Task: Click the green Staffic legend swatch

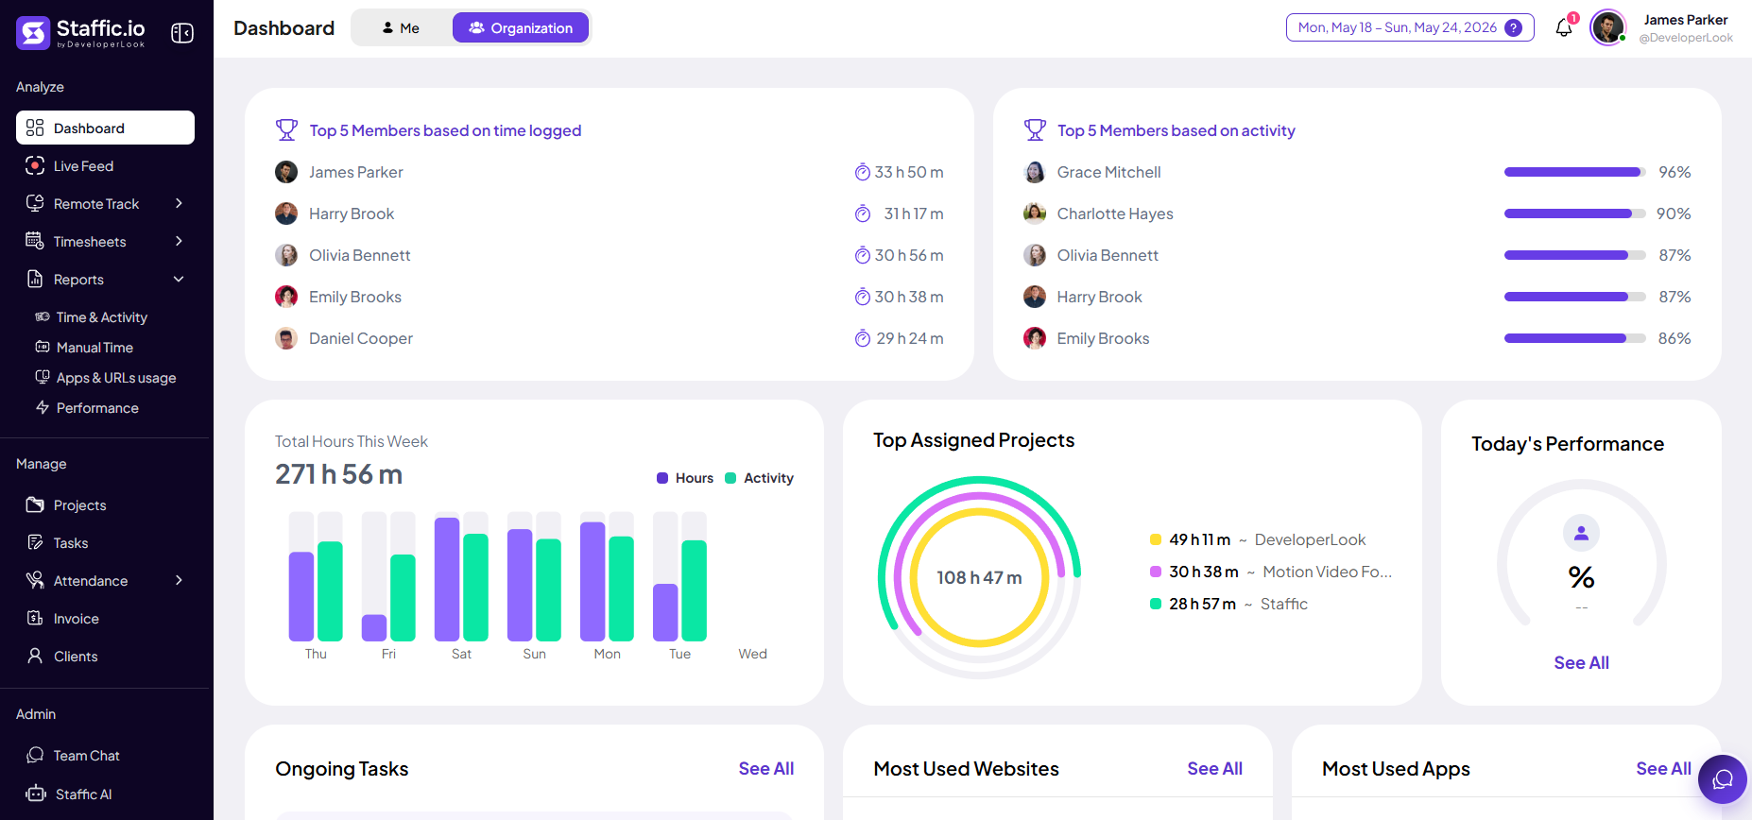Action: click(1155, 604)
